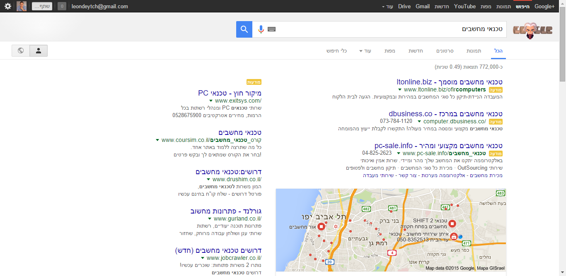
Task: Activate voice search microphone icon
Action: (261, 29)
